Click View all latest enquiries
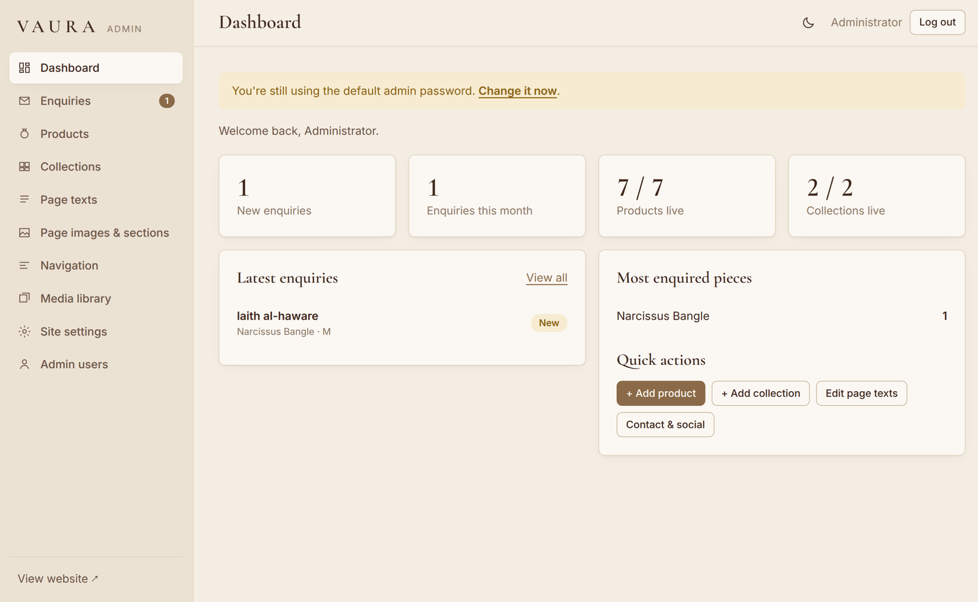Viewport: 978px width, 602px height. tap(546, 278)
